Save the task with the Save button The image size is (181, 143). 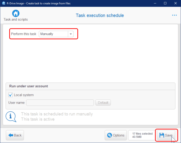point(166,135)
